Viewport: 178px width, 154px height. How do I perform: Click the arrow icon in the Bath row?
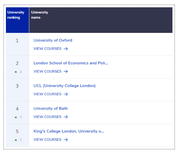(66, 117)
